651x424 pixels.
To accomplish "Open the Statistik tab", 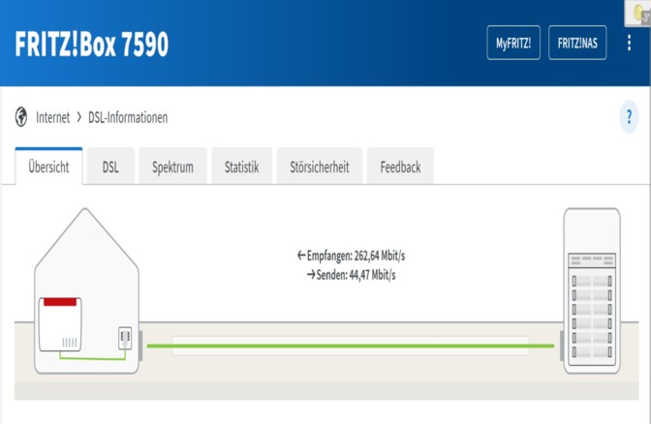I will (x=241, y=167).
